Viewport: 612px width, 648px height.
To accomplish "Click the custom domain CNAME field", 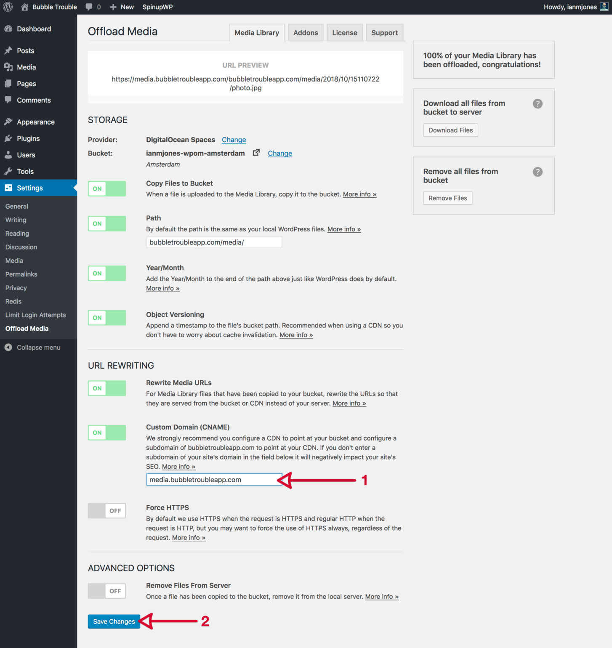I will tap(214, 480).
